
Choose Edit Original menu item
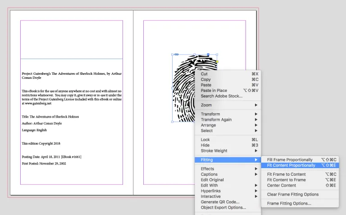[228, 180]
